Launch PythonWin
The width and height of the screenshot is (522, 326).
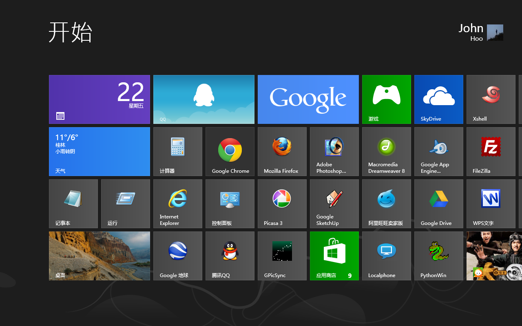click(x=438, y=256)
